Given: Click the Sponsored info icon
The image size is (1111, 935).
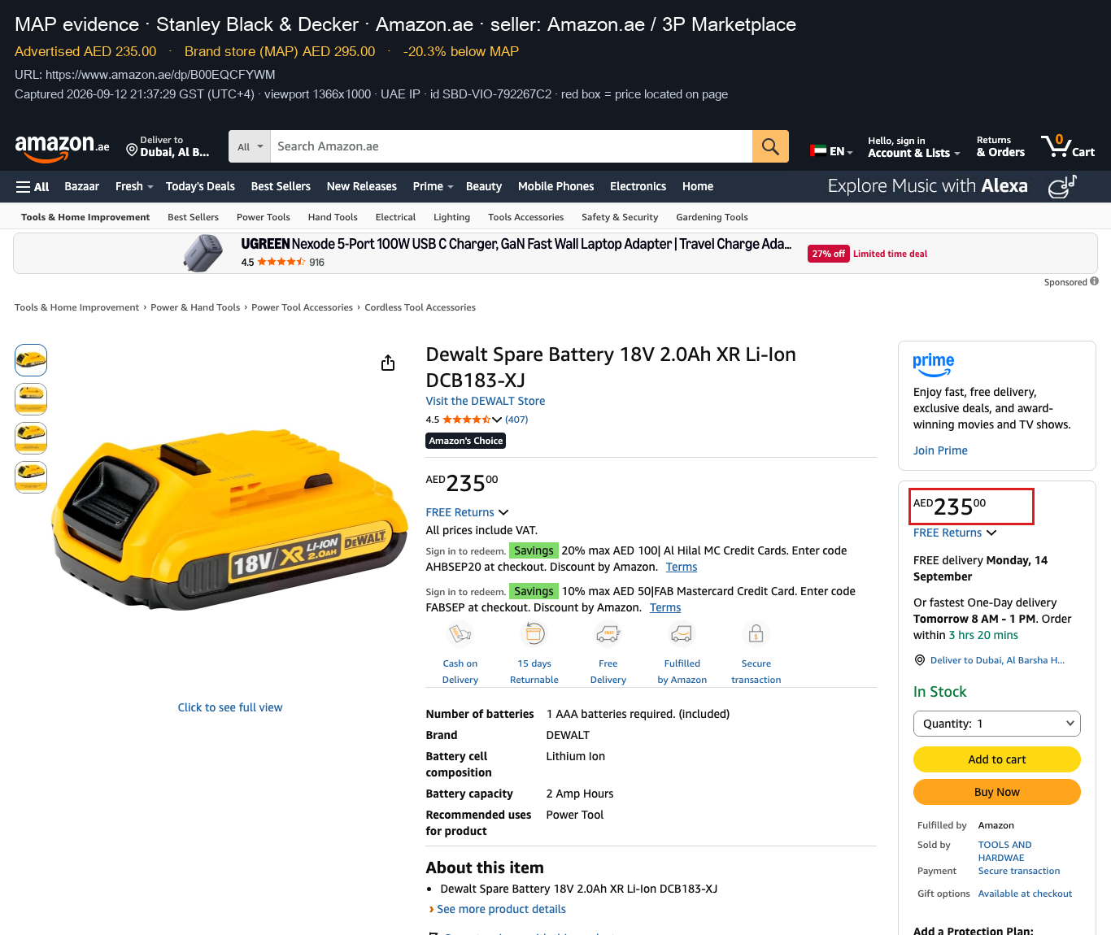Looking at the screenshot, I should [x=1094, y=281].
